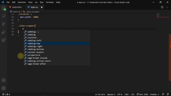Choose 'padding-left' suggestion
171x96 pixels.
click(57, 41)
